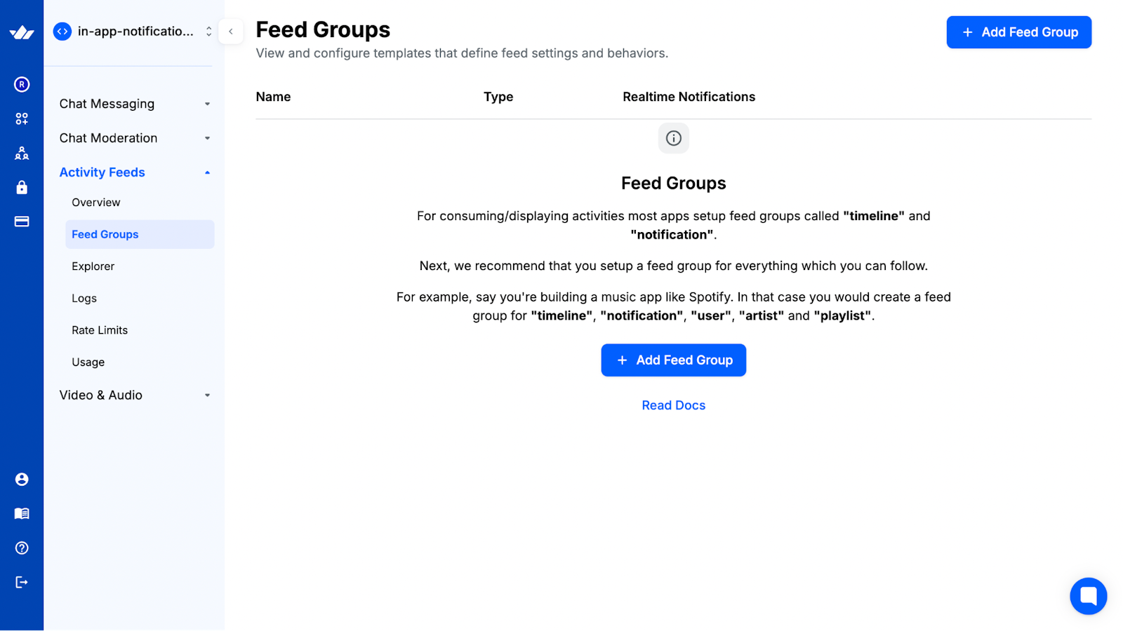Screen dimensions: 1123x631
Task: Open the Stream dashboard home logo
Action: coord(22,31)
